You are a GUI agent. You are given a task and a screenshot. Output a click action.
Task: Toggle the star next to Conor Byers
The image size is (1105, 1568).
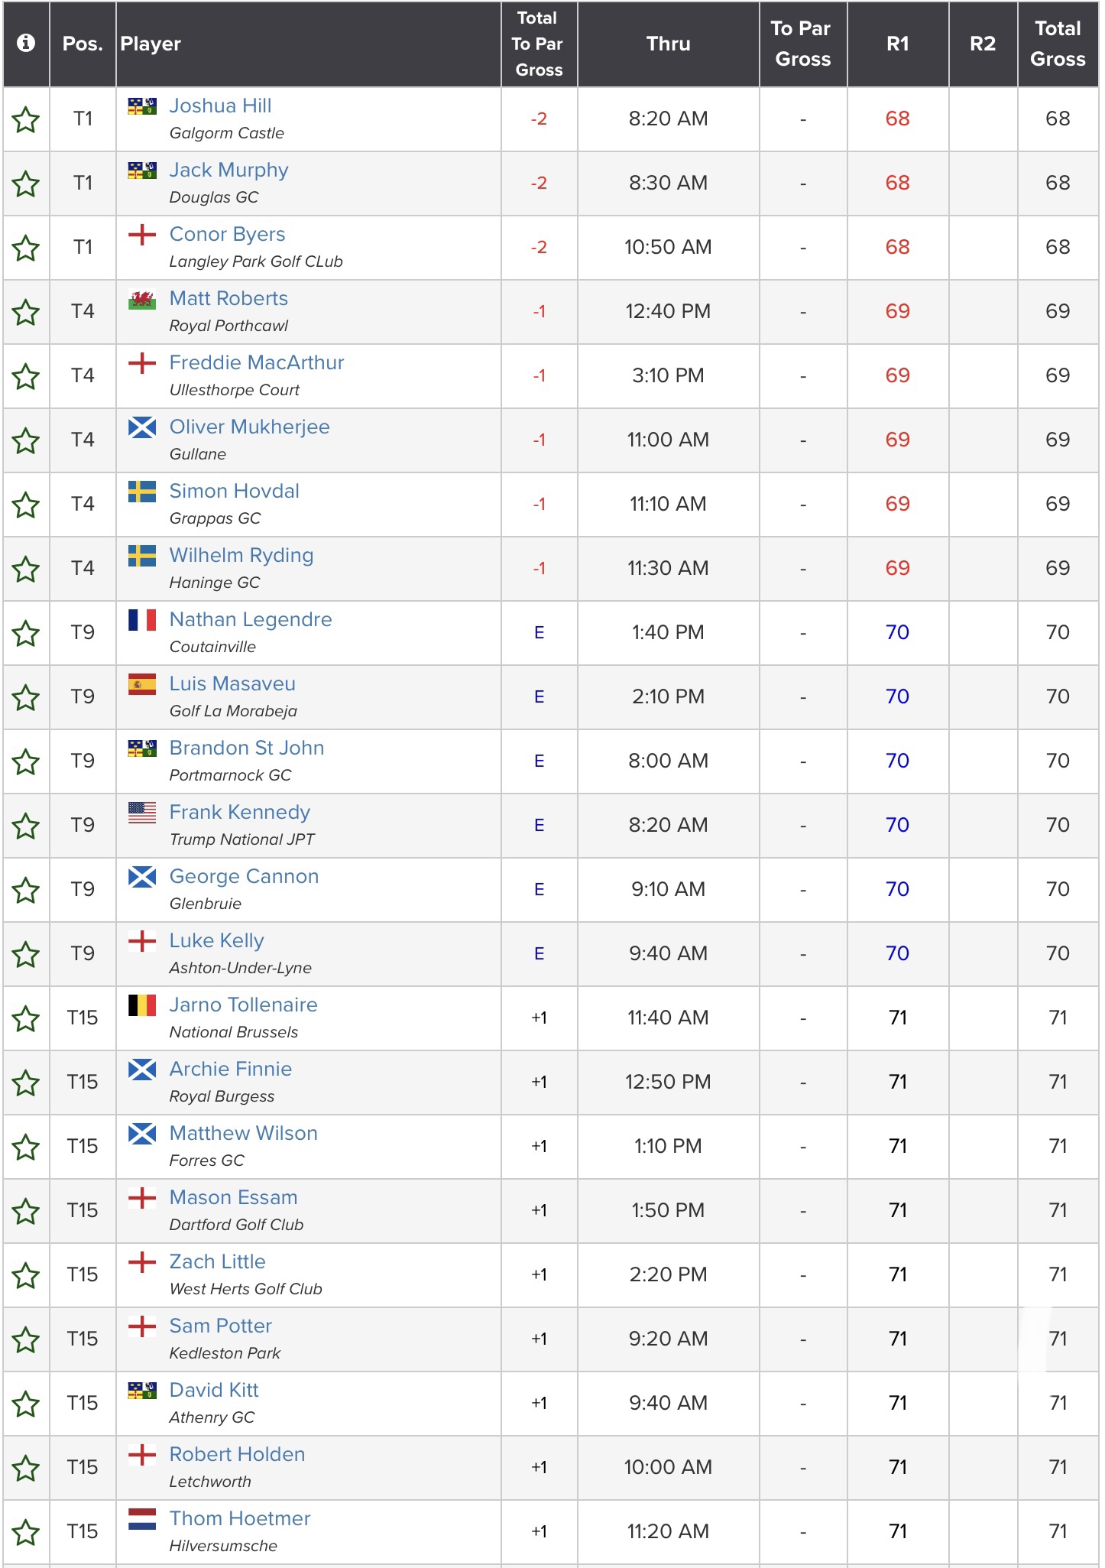pos(26,248)
